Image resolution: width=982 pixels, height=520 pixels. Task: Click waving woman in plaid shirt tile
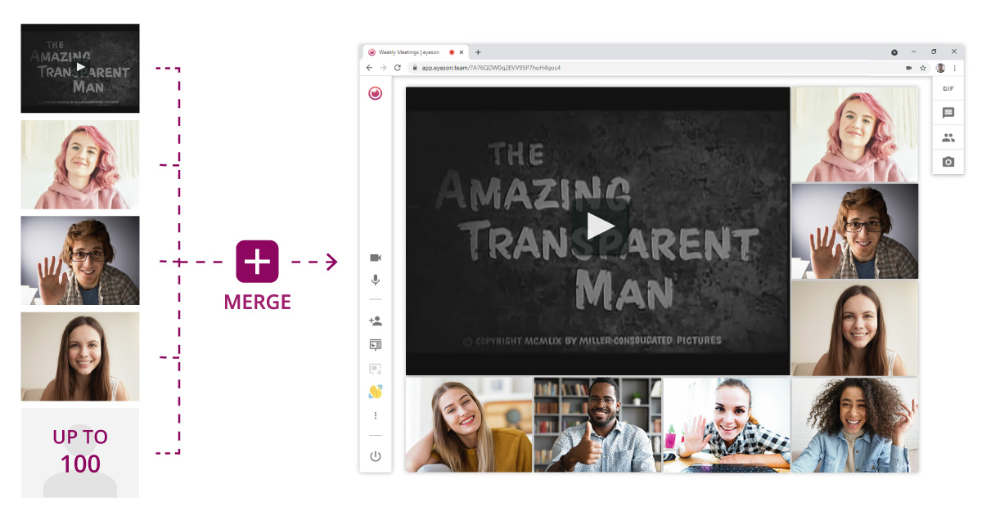tap(727, 424)
